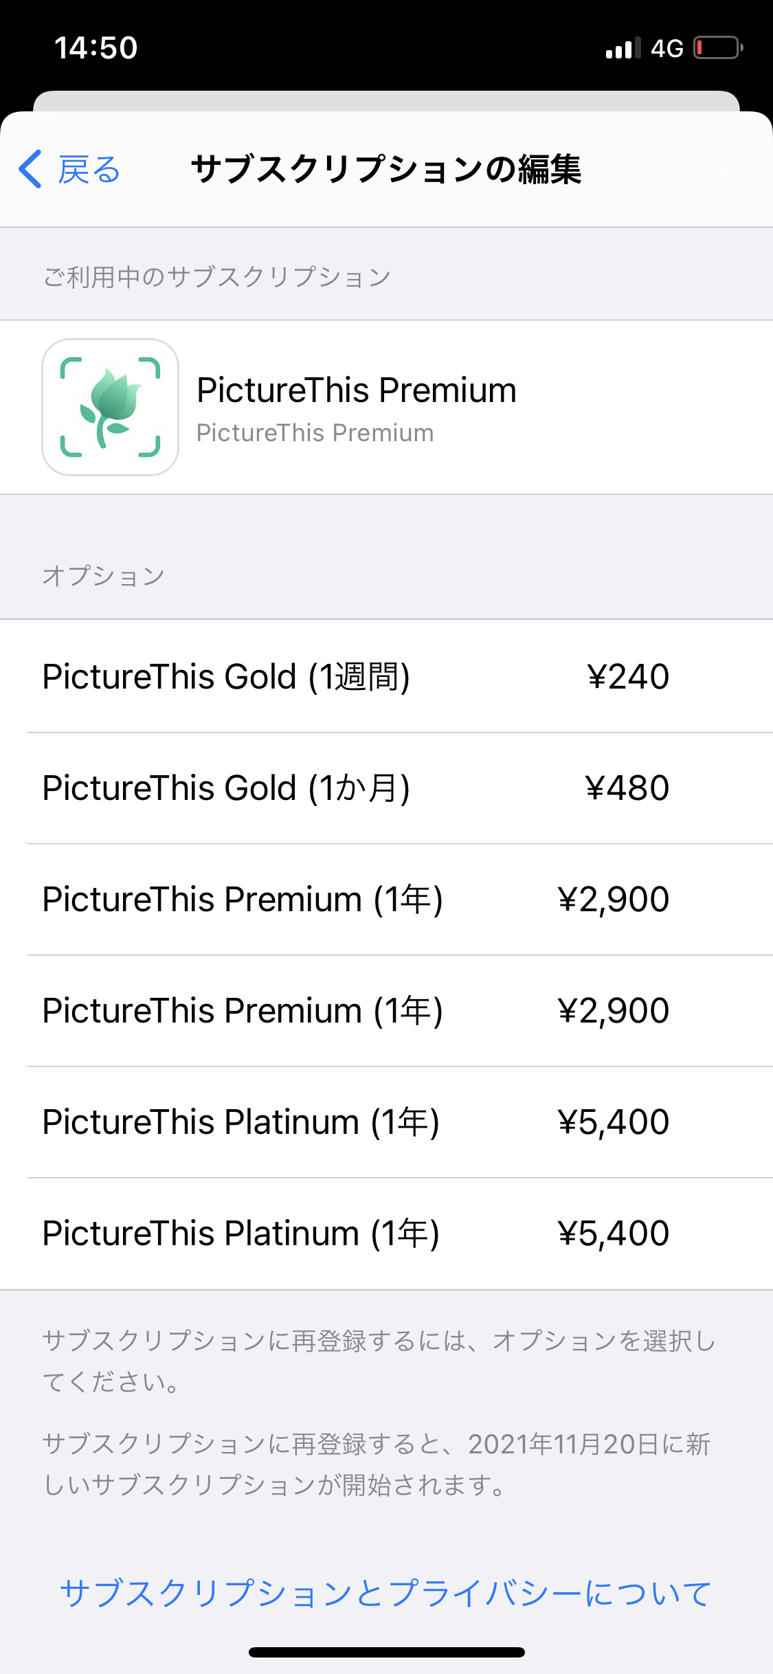Tap the blue back chevron icon
This screenshot has width=773, height=1674.
click(30, 169)
